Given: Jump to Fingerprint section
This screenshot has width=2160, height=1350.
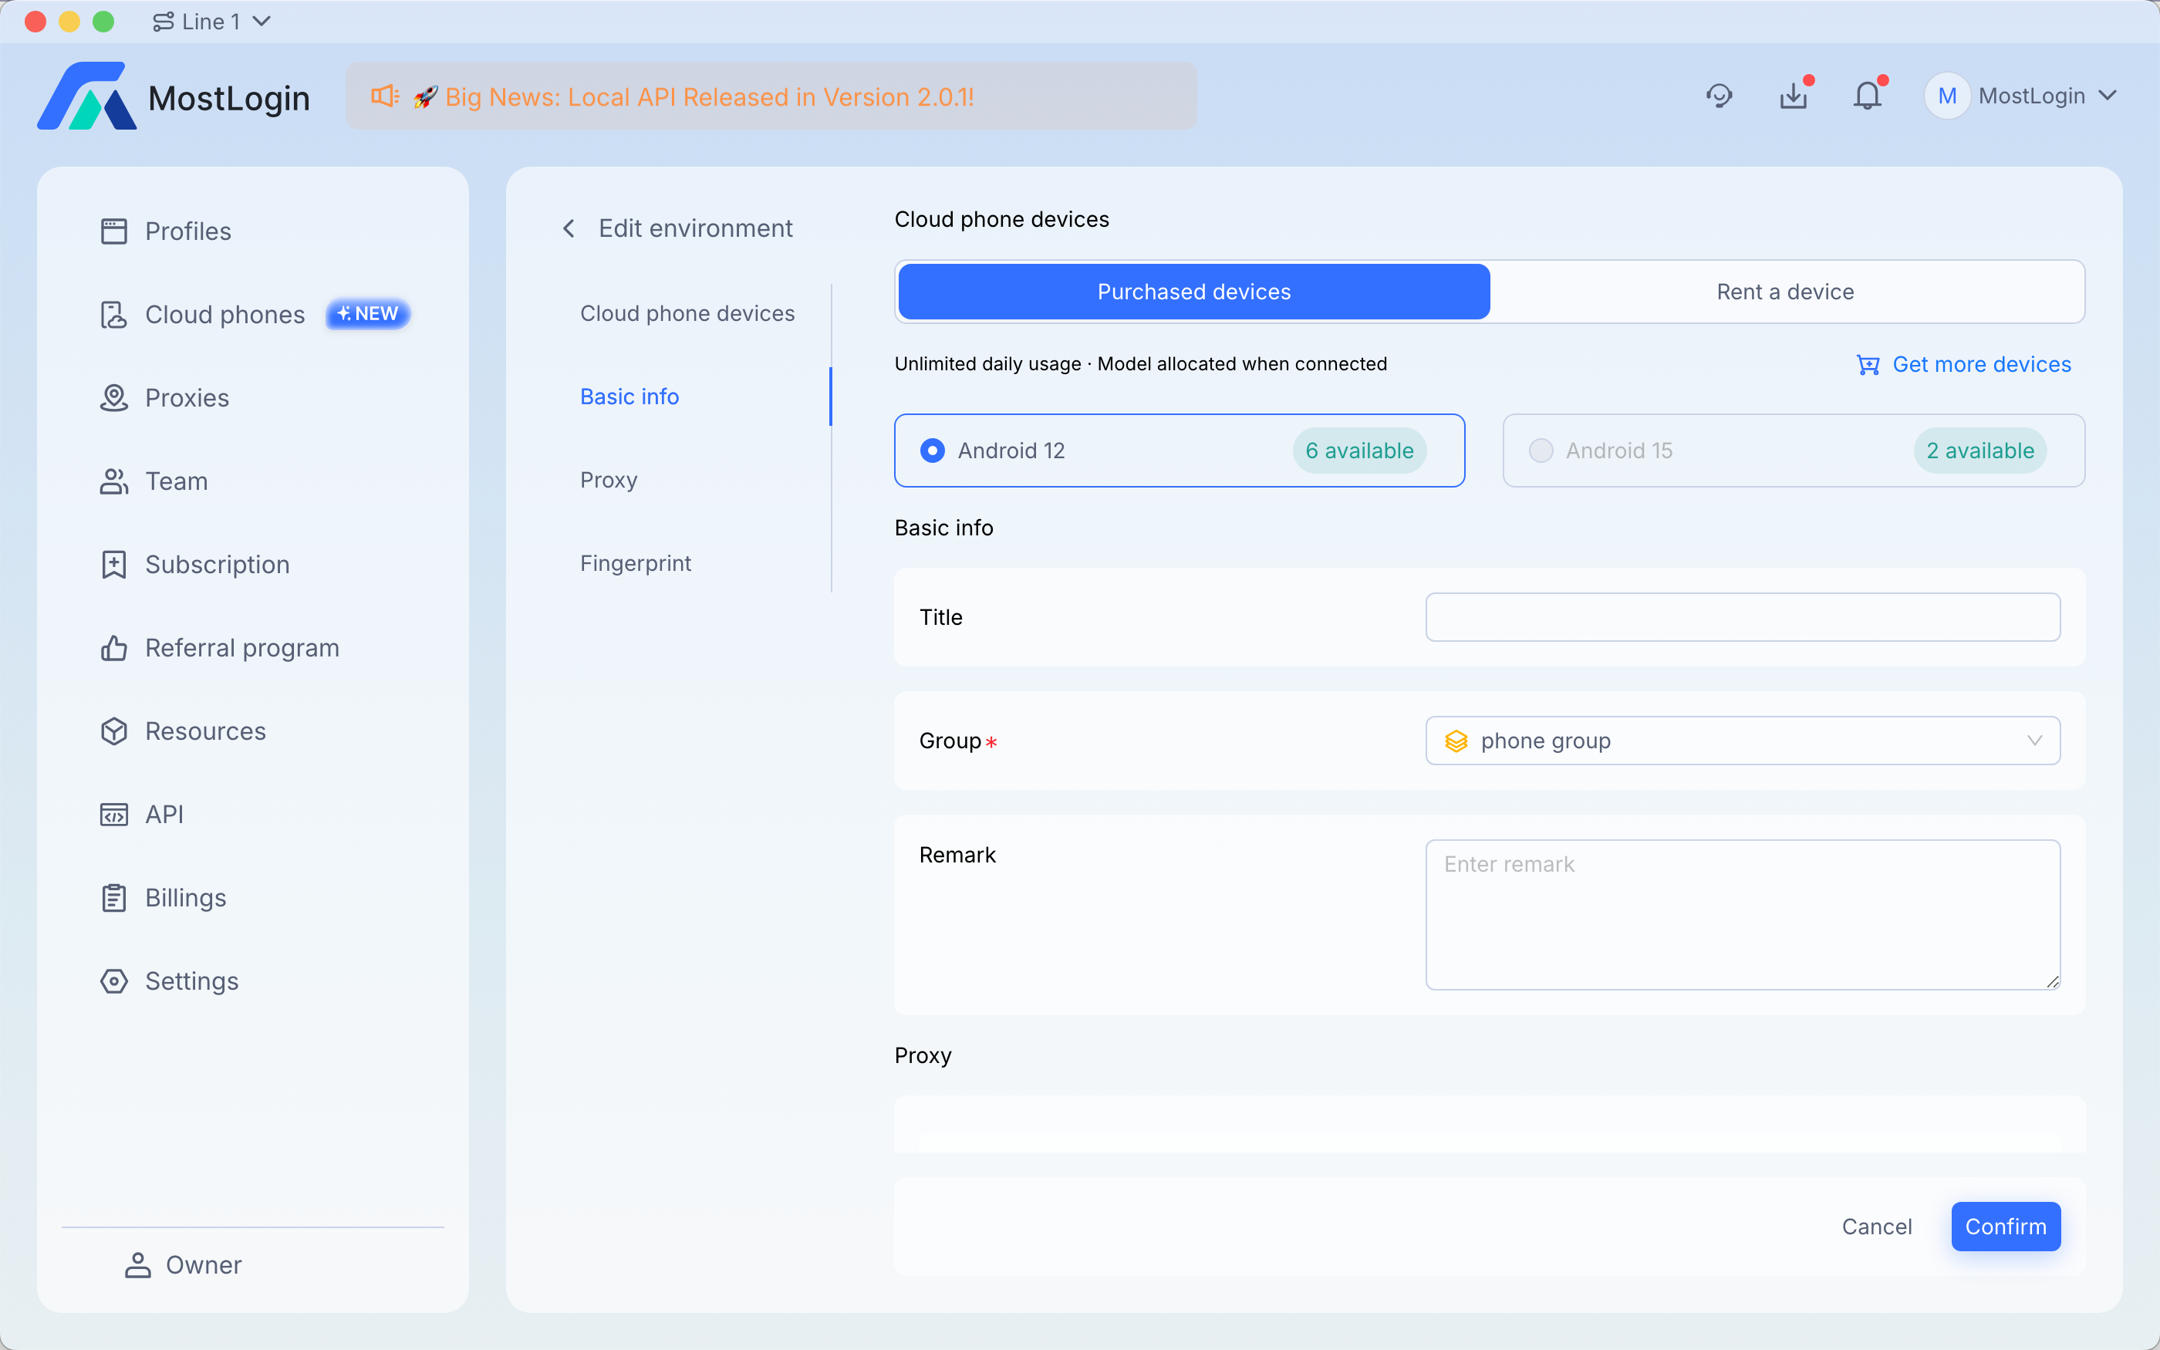Looking at the screenshot, I should point(636,563).
